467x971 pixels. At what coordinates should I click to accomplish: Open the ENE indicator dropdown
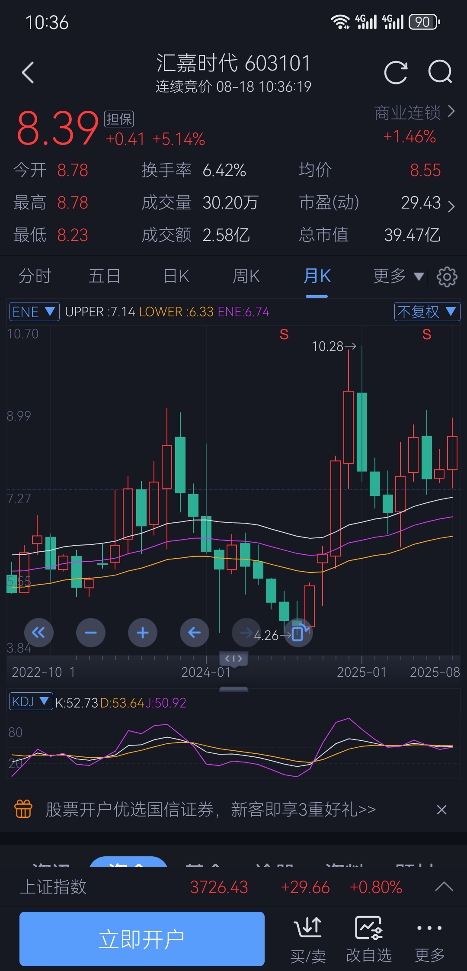pos(34,312)
